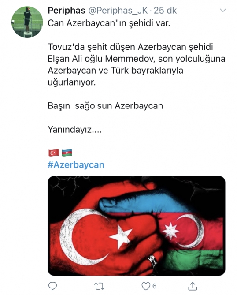Like the tweet with heart icon
Image resolution: width=237 pixels, height=295 pixels.
(145, 286)
